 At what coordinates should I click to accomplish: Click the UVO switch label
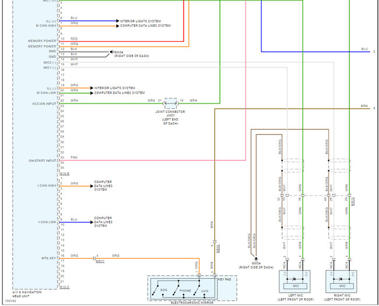(205, 291)
